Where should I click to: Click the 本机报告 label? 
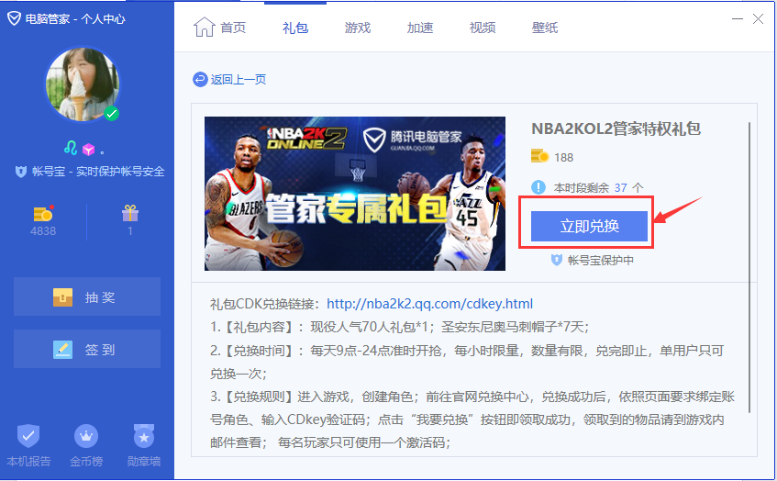click(28, 461)
